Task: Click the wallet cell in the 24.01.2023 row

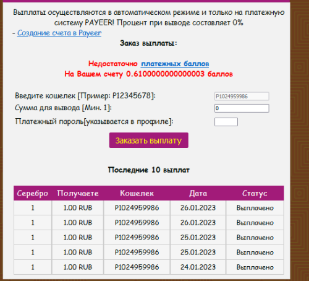Action: 137,267
